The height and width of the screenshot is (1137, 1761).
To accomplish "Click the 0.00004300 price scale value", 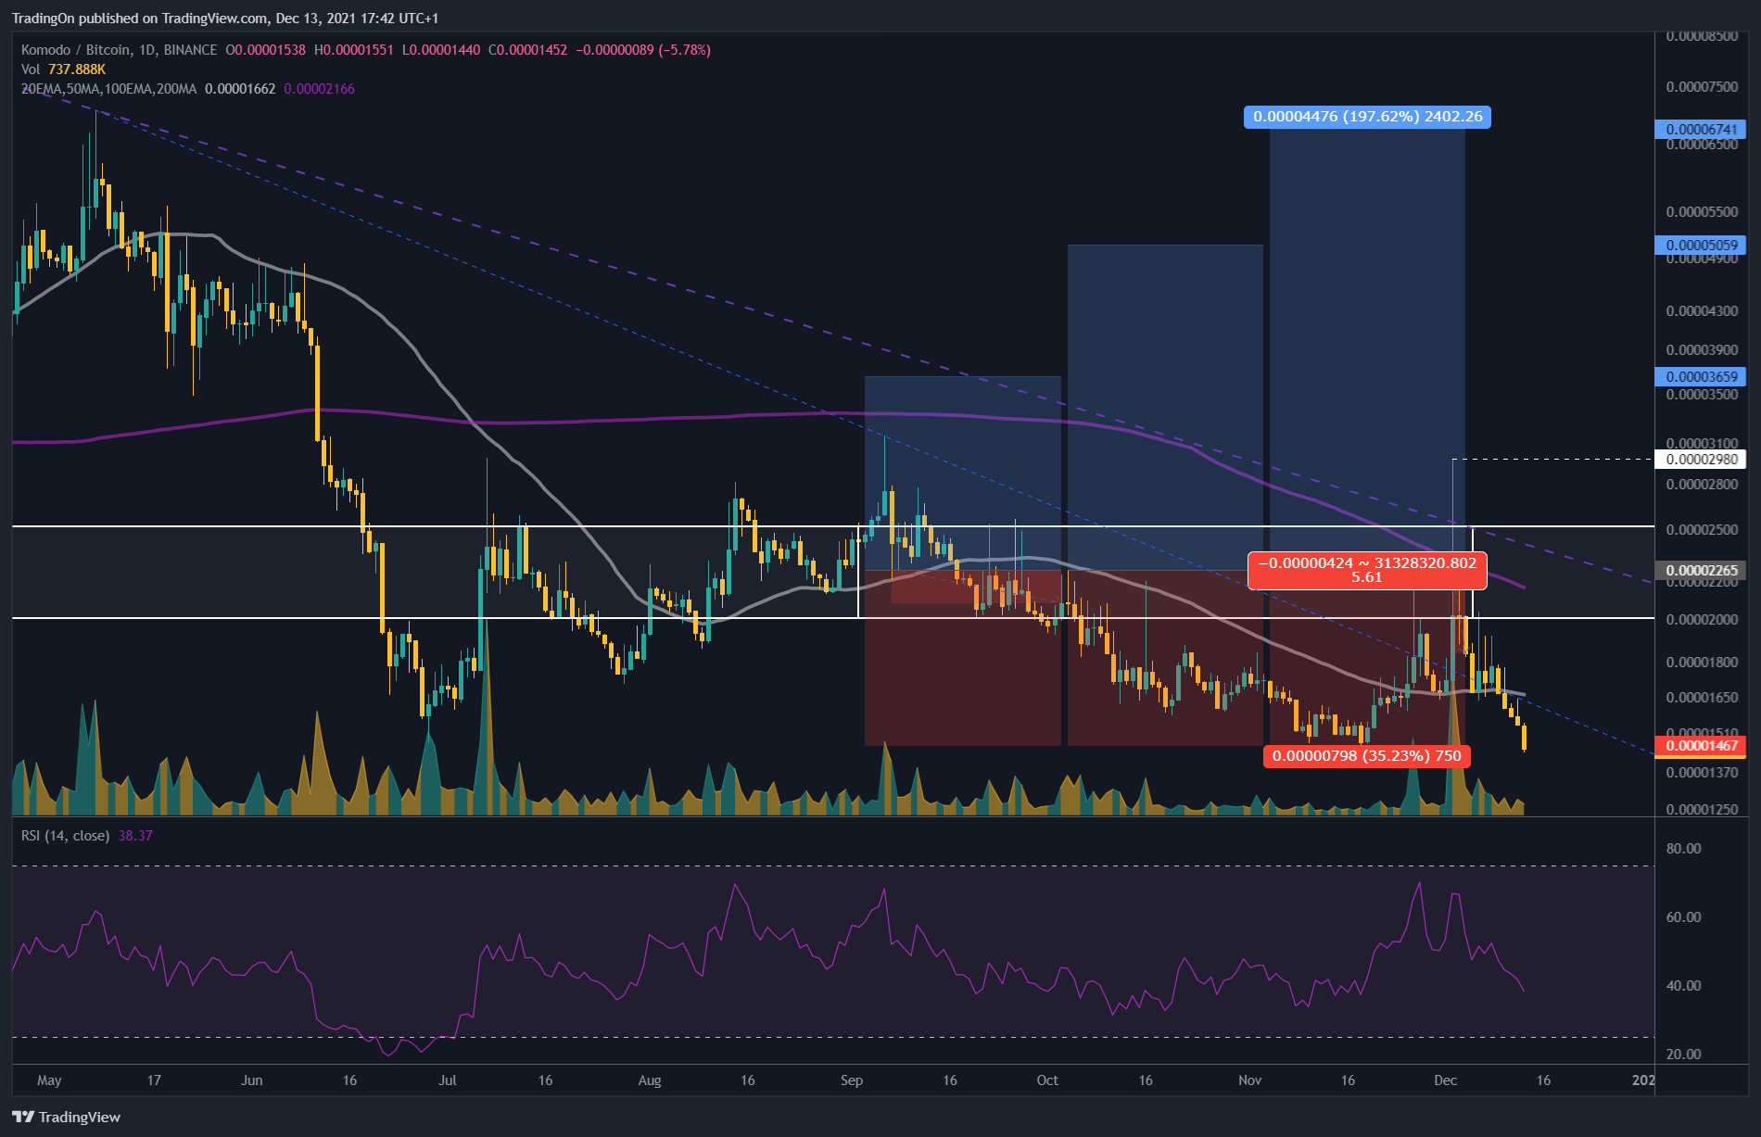I will click(x=1702, y=311).
